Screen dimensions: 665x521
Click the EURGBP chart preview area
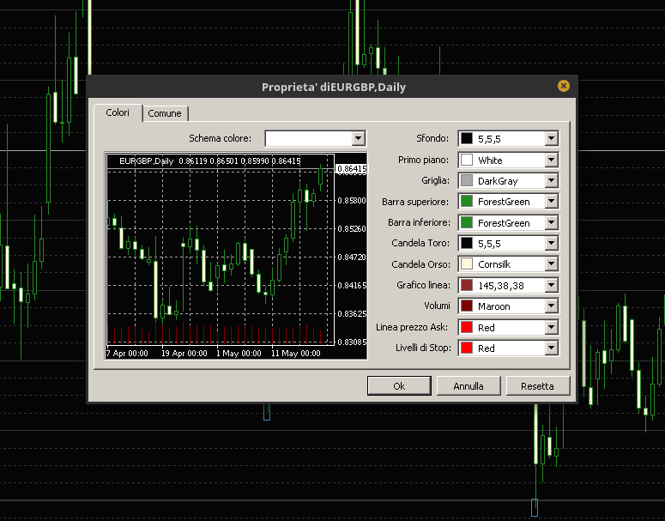(x=220, y=256)
